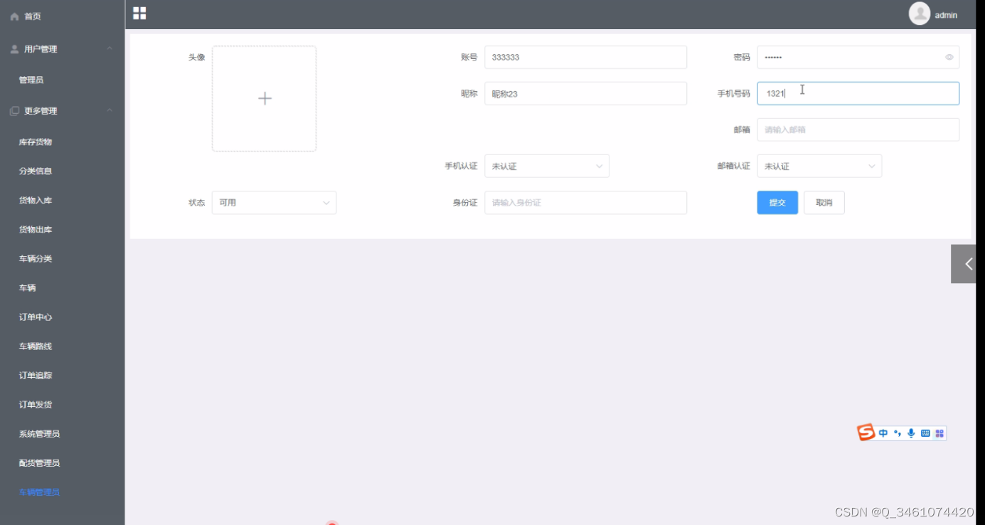The width and height of the screenshot is (985, 525).
Task: Expand the right-edge side panel arrow
Action: coord(964,264)
